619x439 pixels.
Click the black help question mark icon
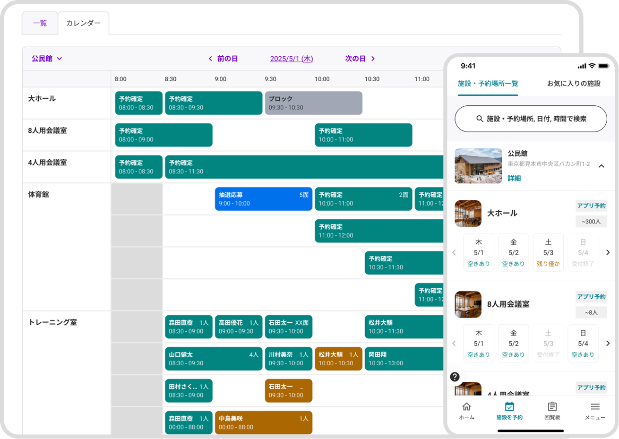[x=455, y=377]
